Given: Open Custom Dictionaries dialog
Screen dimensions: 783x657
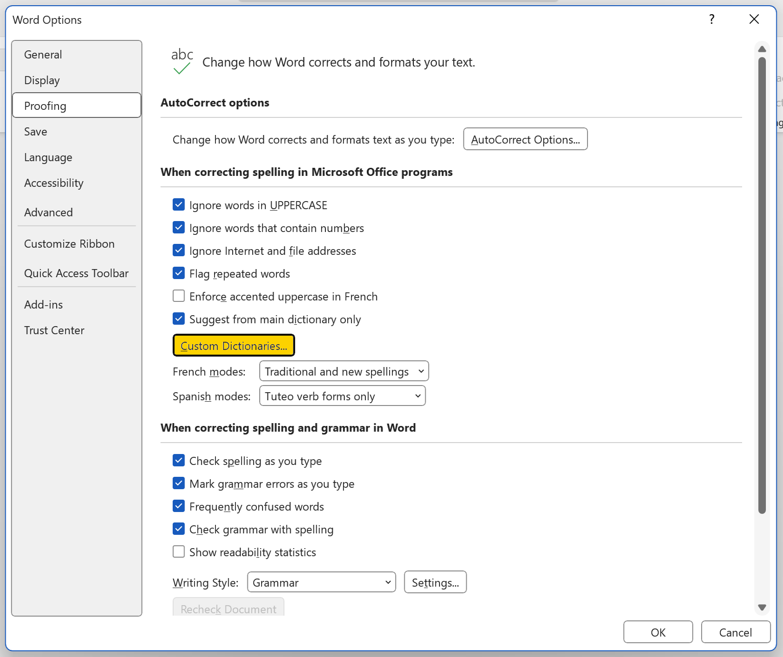Looking at the screenshot, I should [x=234, y=346].
